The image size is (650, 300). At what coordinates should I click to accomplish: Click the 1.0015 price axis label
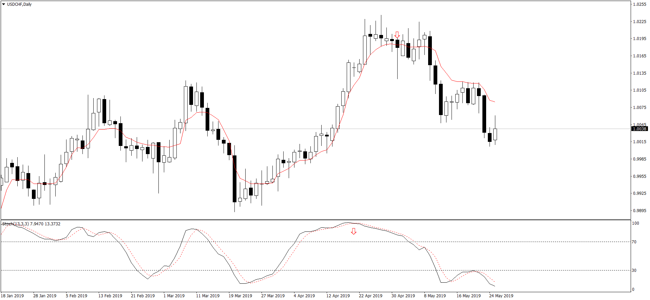639,142
